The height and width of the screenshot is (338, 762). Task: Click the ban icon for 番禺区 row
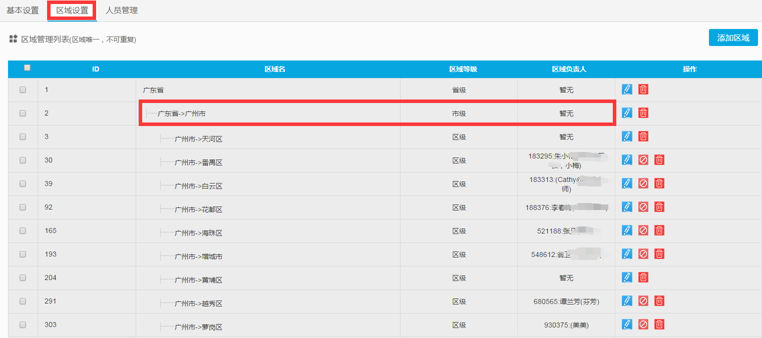pyautogui.click(x=643, y=159)
